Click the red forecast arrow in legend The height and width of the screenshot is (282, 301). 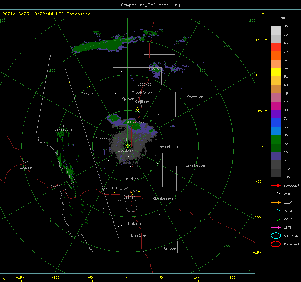pyautogui.click(x=276, y=185)
